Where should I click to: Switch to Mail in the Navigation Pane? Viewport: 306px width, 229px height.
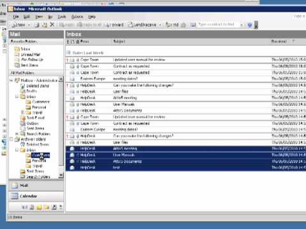click(36, 186)
